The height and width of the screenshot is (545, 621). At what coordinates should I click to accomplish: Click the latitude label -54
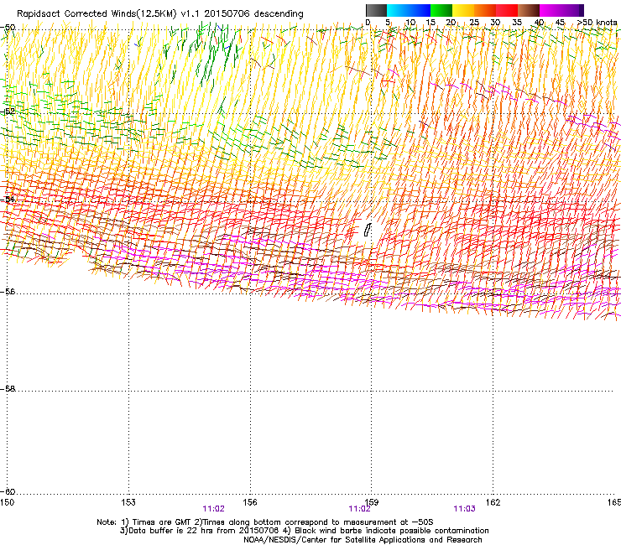(8, 199)
